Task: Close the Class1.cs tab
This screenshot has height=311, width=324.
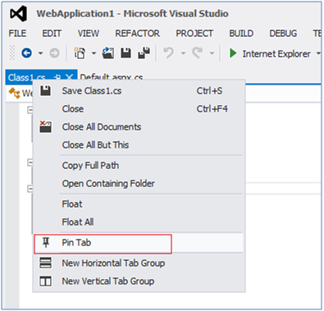Action: pyautogui.click(x=70, y=77)
